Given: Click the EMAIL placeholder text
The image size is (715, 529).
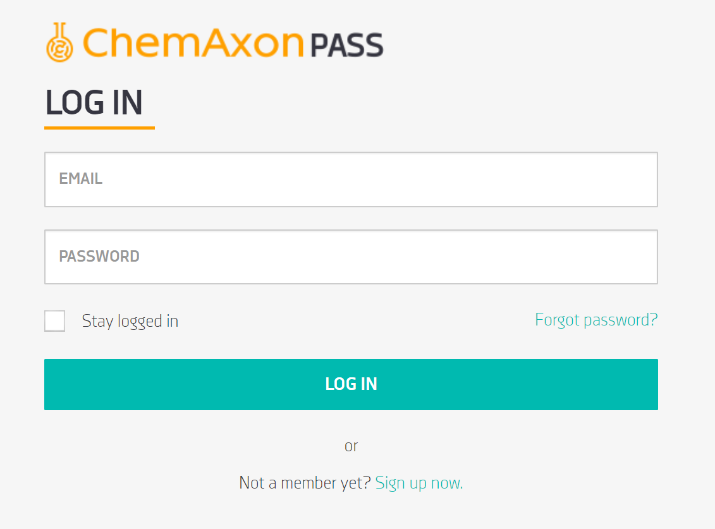Looking at the screenshot, I should click(81, 179).
